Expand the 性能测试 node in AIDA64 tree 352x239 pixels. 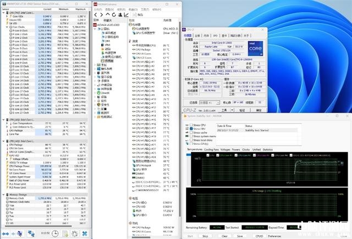[95, 117]
